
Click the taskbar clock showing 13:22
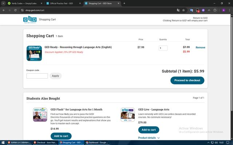click(x=221, y=142)
